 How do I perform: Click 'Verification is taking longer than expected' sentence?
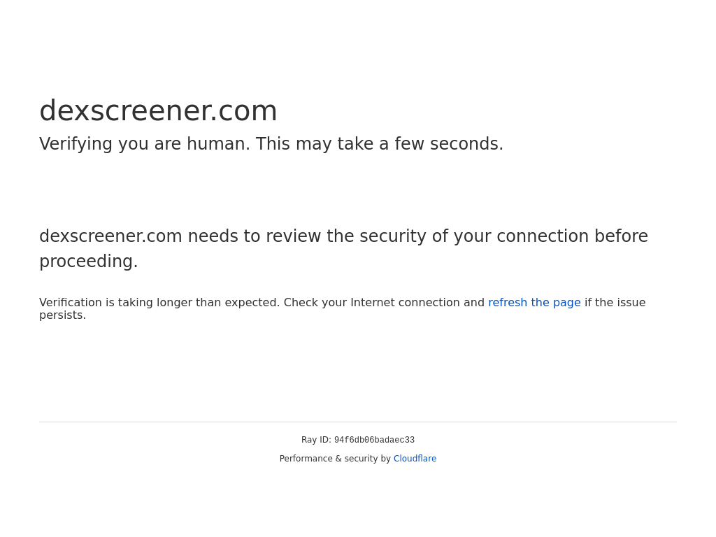point(159,303)
